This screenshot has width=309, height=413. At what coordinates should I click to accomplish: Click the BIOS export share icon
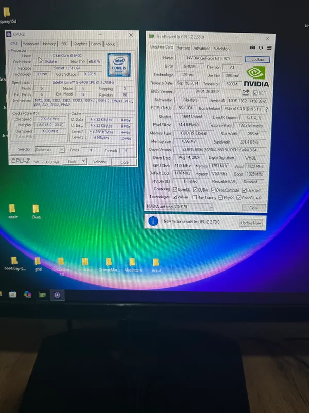[x=246, y=92]
